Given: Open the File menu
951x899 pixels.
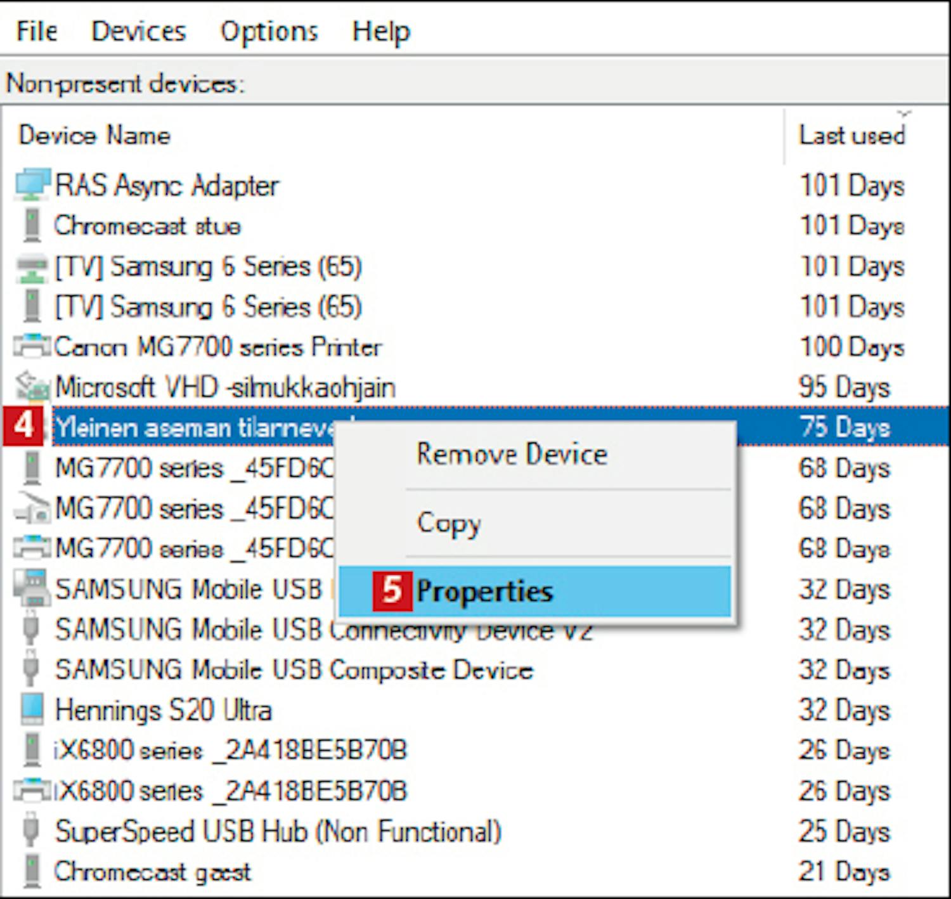Looking at the screenshot, I should pyautogui.click(x=37, y=31).
